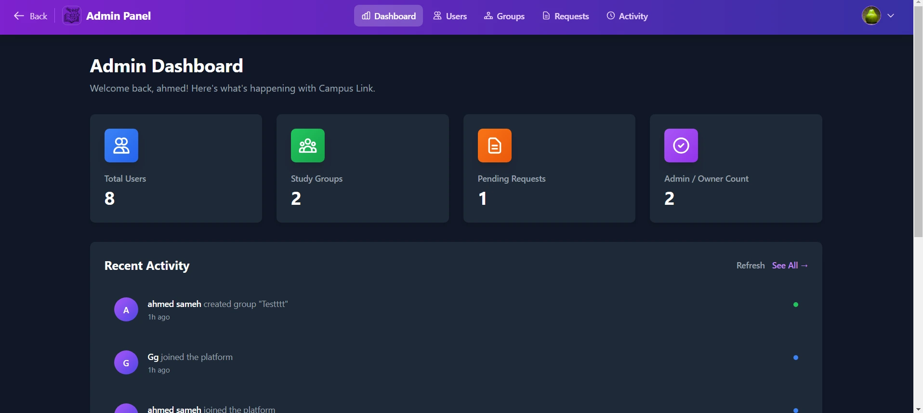This screenshot has width=923, height=413.
Task: Click the scrollbar down arrow
Action: (918, 410)
